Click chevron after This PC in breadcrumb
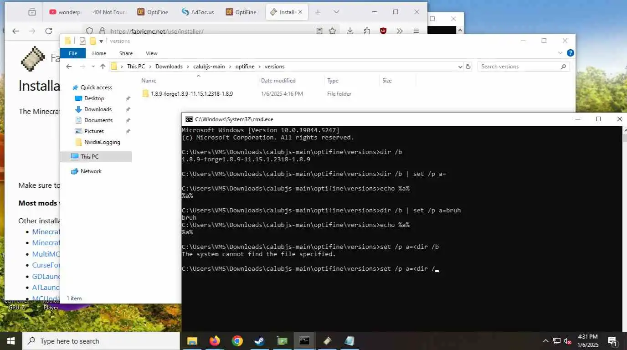The image size is (627, 350). pyautogui.click(x=150, y=67)
